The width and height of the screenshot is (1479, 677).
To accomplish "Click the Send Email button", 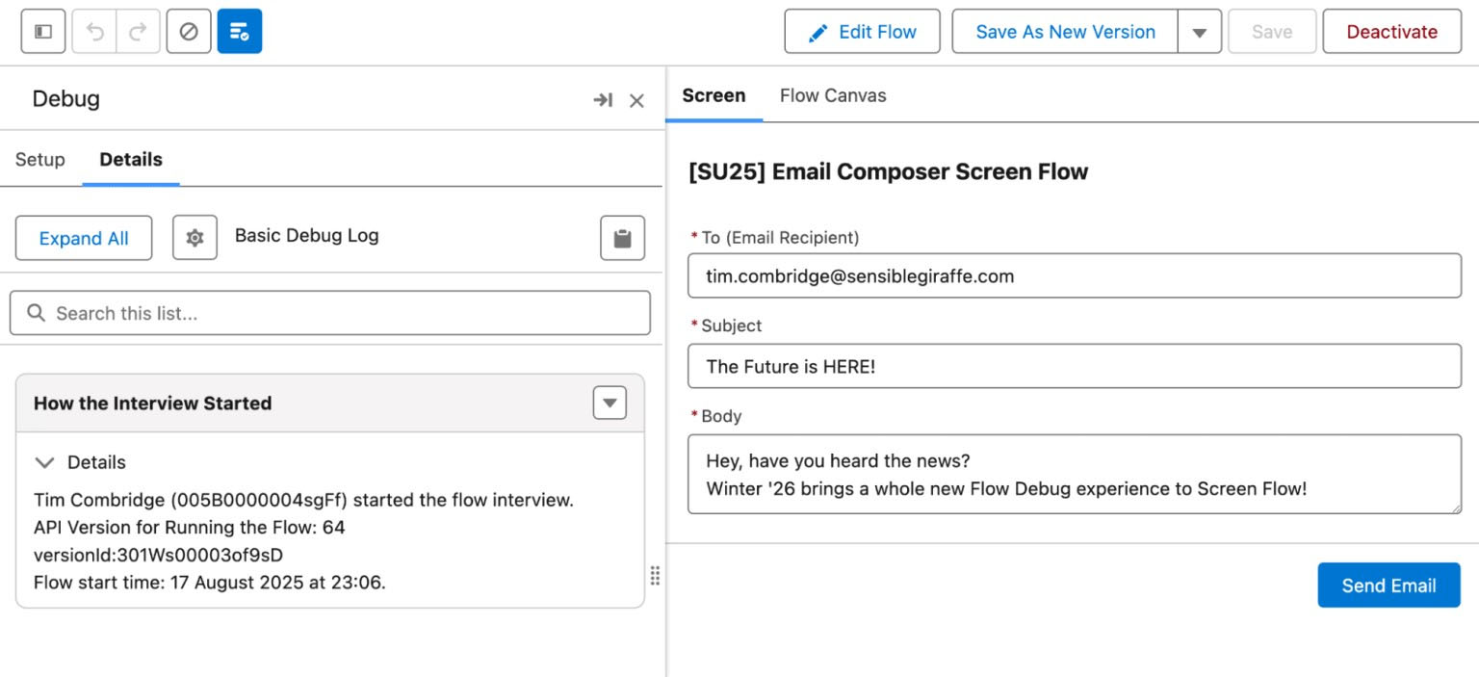I will coord(1388,586).
